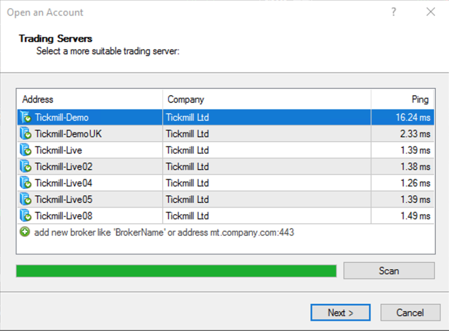Click Tickmill Ltd in the Tickmill-DemoUK row
This screenshot has height=331, width=449.
point(187,134)
